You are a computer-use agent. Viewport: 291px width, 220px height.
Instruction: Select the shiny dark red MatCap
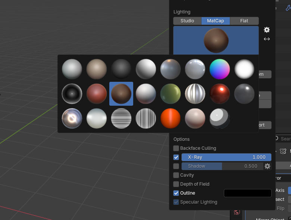click(x=220, y=94)
